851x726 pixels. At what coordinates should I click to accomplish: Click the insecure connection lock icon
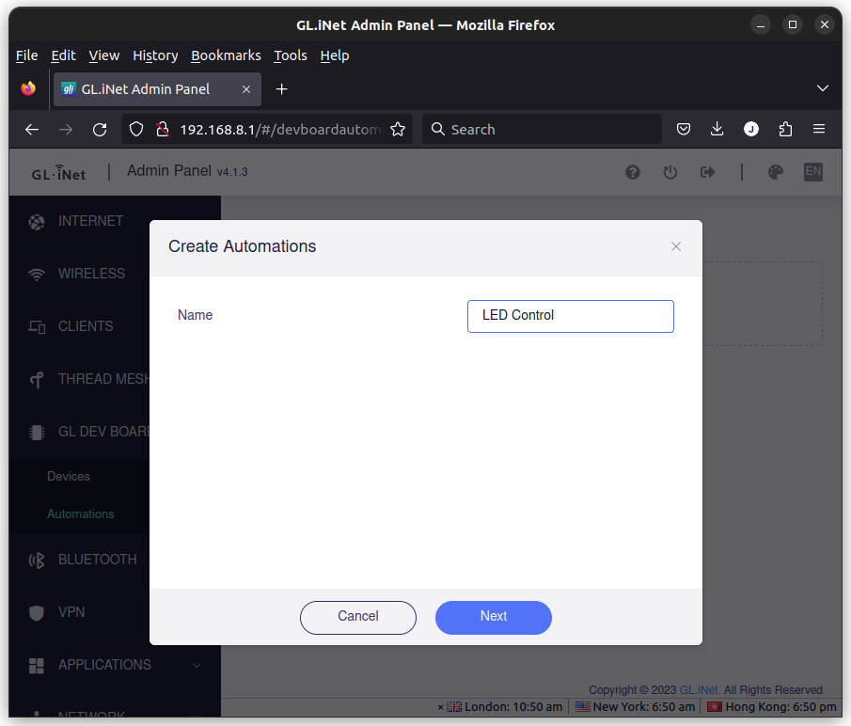coord(163,129)
